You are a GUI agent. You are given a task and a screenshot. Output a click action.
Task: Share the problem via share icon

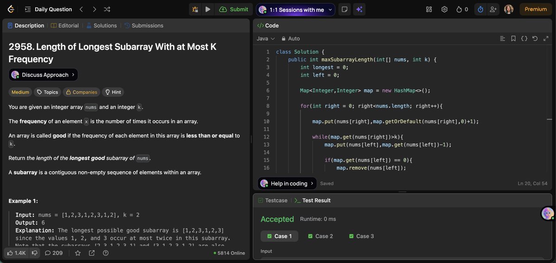pyautogui.click(x=92, y=253)
